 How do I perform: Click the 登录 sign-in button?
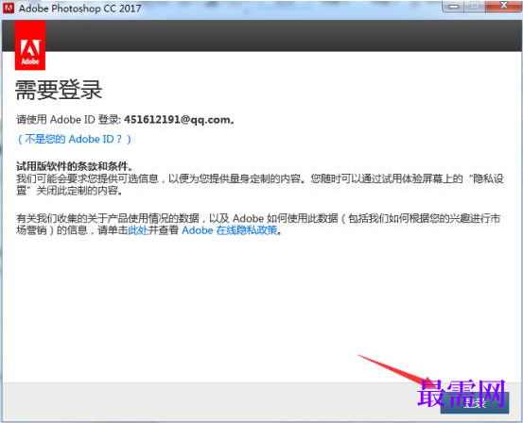click(x=475, y=403)
